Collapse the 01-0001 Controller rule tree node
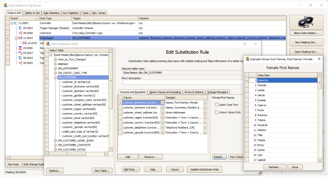Viewport: 328px width, 177px height. (12, 23)
